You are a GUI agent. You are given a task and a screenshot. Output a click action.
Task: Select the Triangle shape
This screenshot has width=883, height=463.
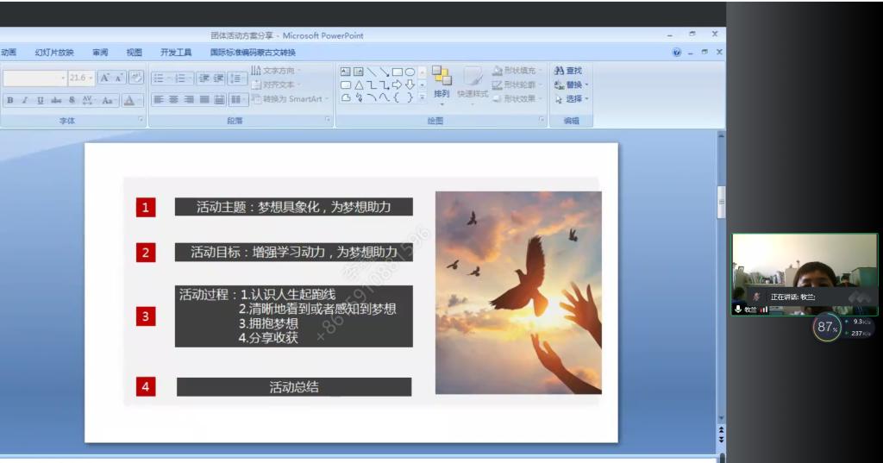[x=358, y=84]
